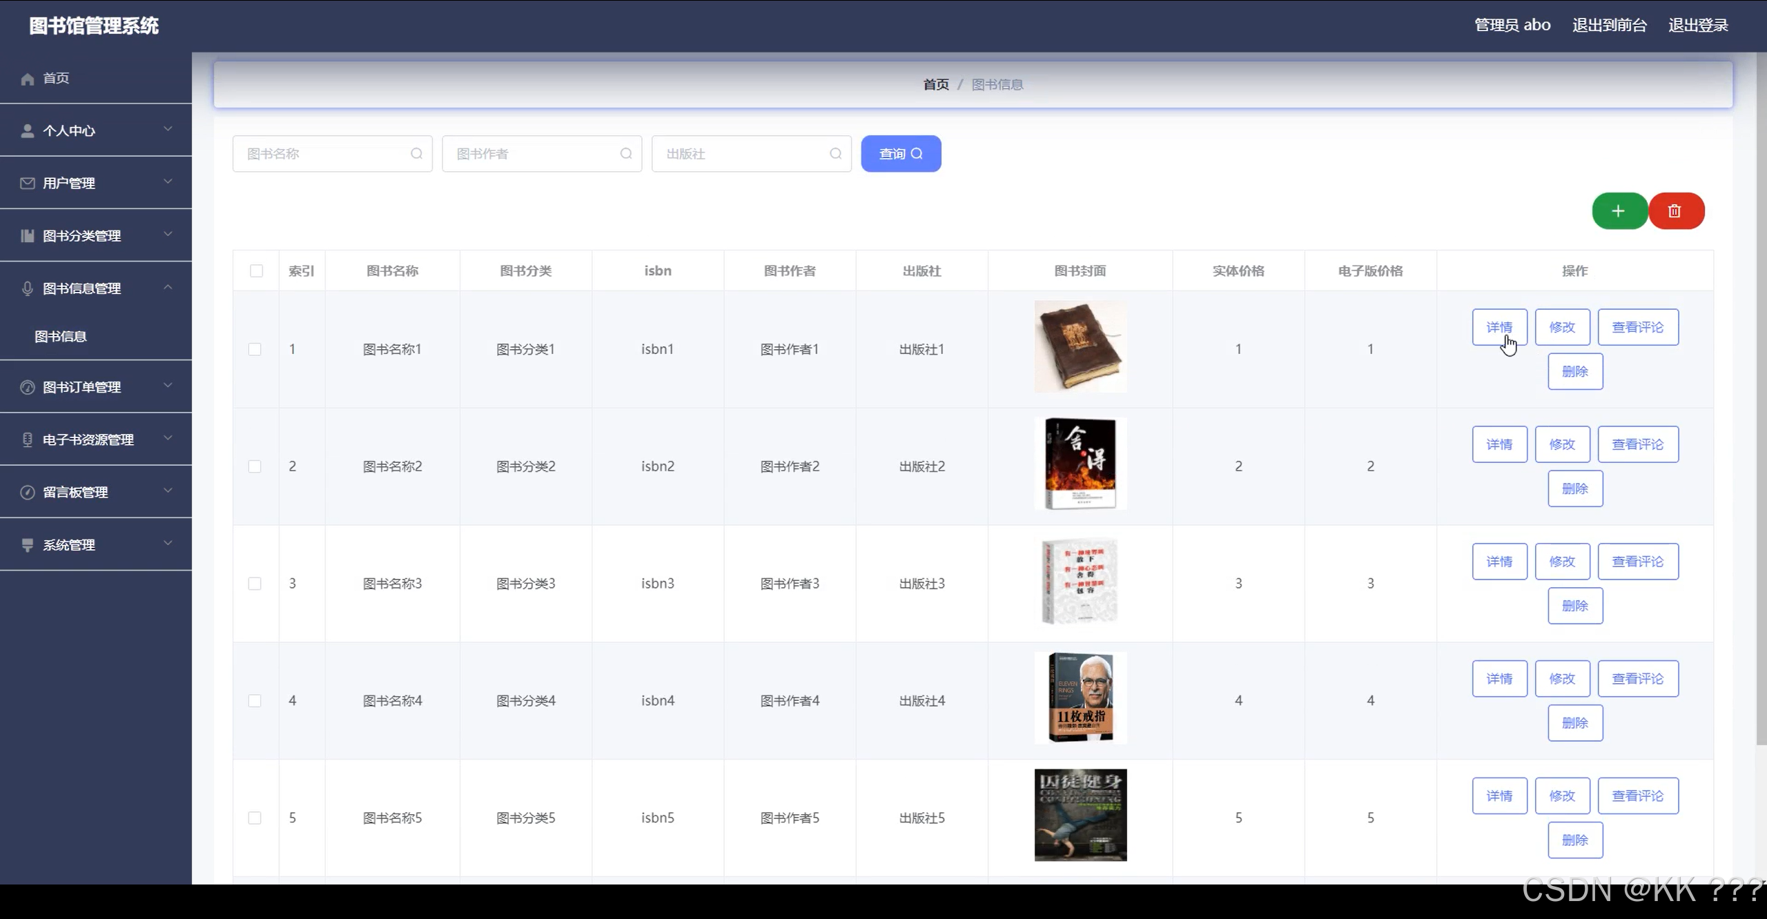This screenshot has height=919, width=1767.
Task: Click the 用户管理 envelope icon
Action: tap(28, 184)
